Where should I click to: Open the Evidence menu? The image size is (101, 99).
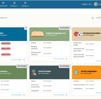(14, 4)
